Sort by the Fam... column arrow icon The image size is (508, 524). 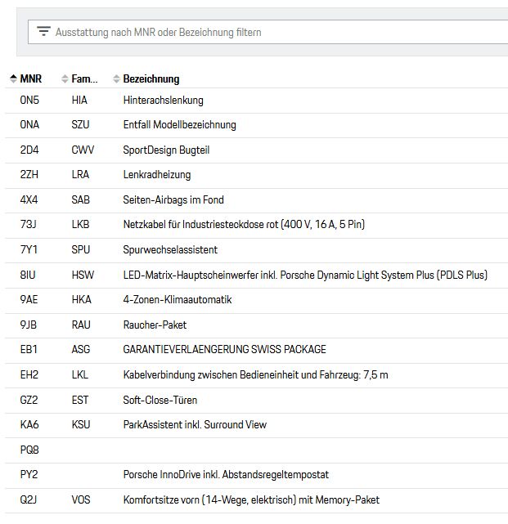[65, 79]
